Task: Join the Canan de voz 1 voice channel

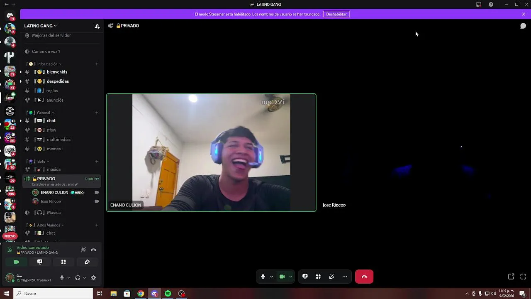Action: click(61, 51)
